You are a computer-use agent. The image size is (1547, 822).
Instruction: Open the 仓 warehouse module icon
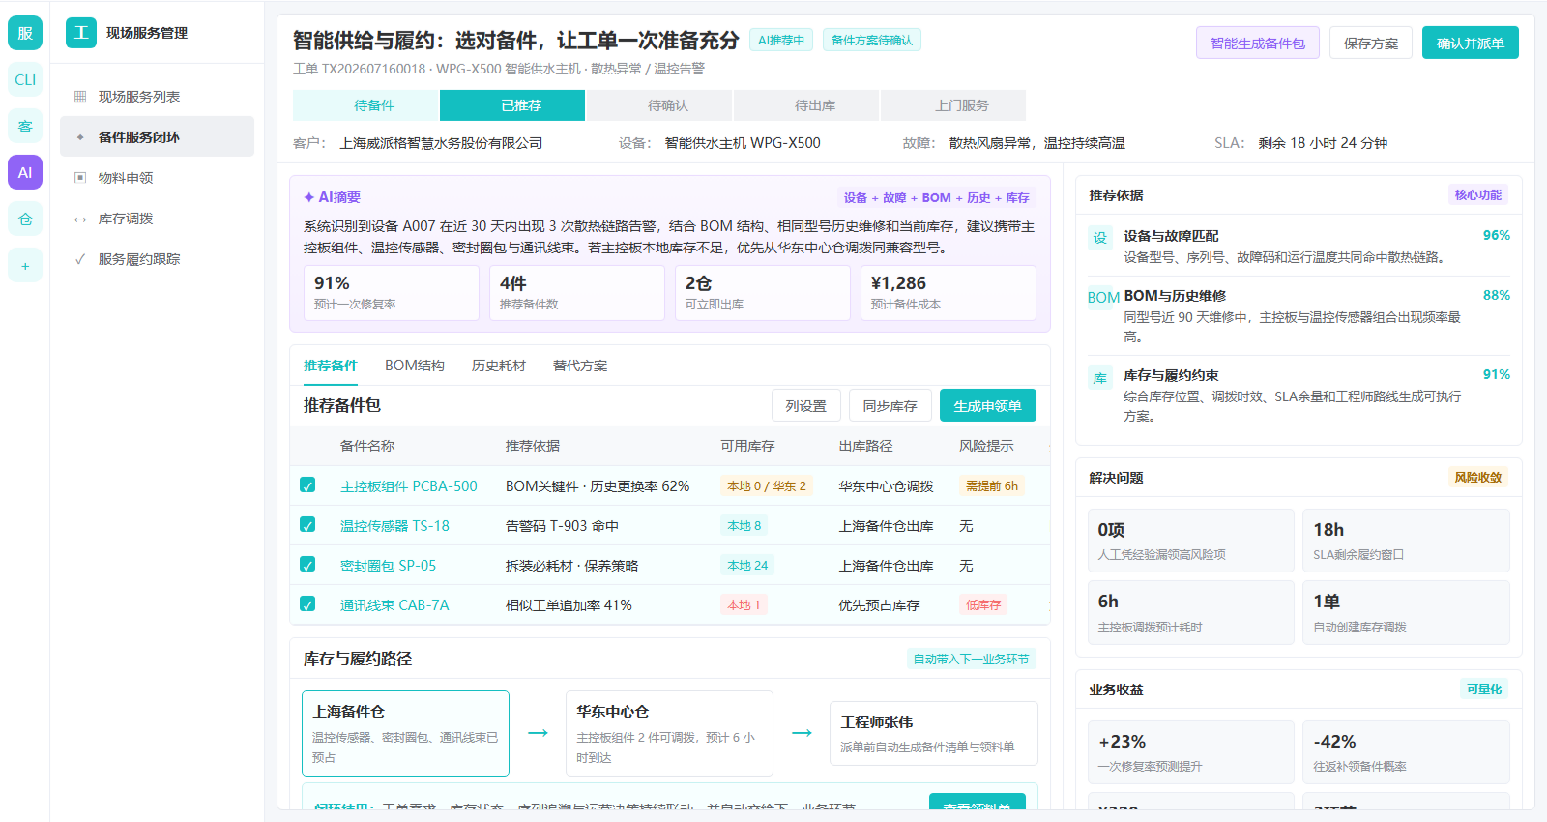[x=25, y=219]
